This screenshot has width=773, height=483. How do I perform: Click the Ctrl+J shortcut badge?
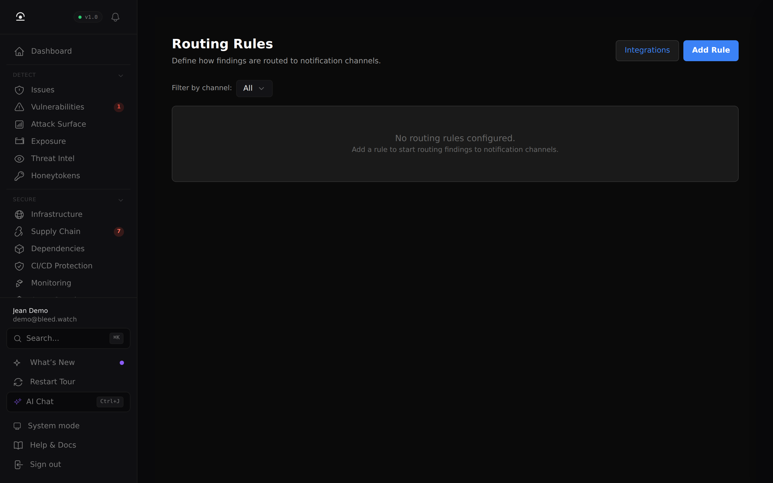(110, 401)
